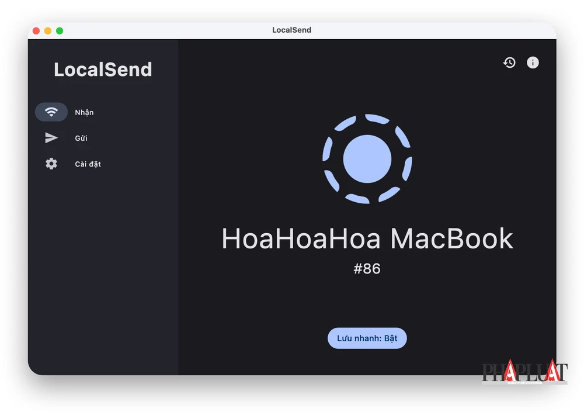The height and width of the screenshot is (419, 584).
Task: Open the Cài đặt menu entry
Action: [88, 164]
